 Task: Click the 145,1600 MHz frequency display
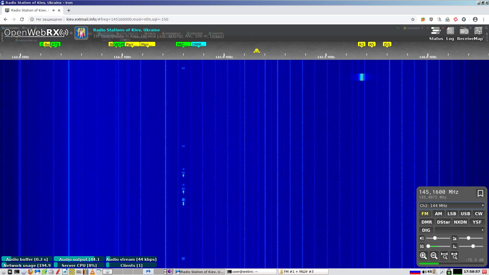coord(439,192)
